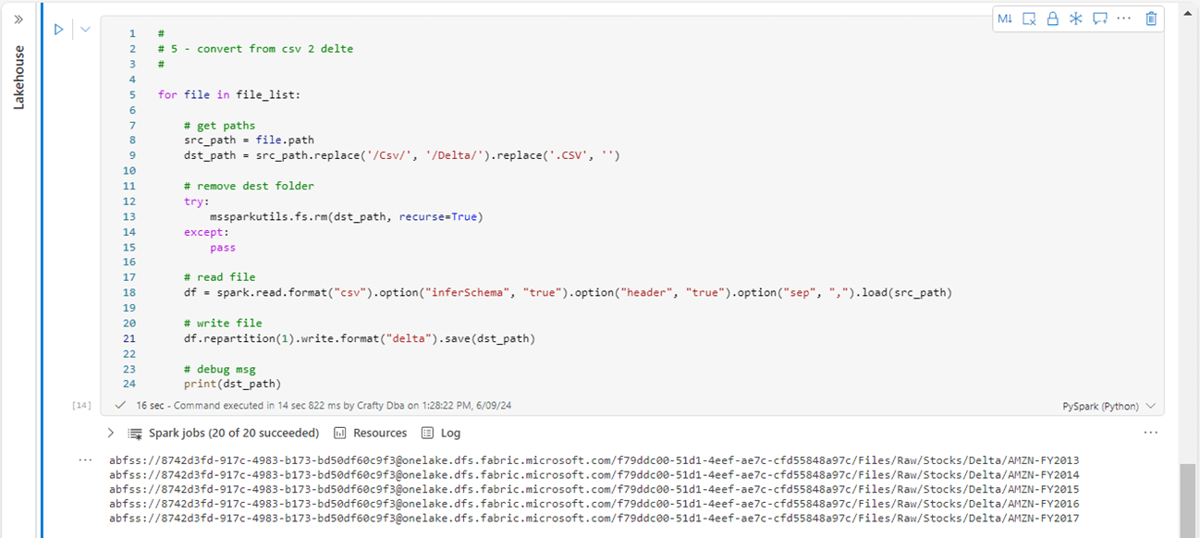Run the notebook cell
This screenshot has height=538, width=1200.
pos(58,30)
